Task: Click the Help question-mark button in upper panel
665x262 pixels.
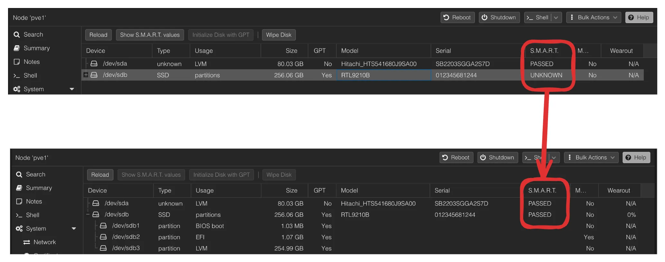Action: tap(639, 17)
